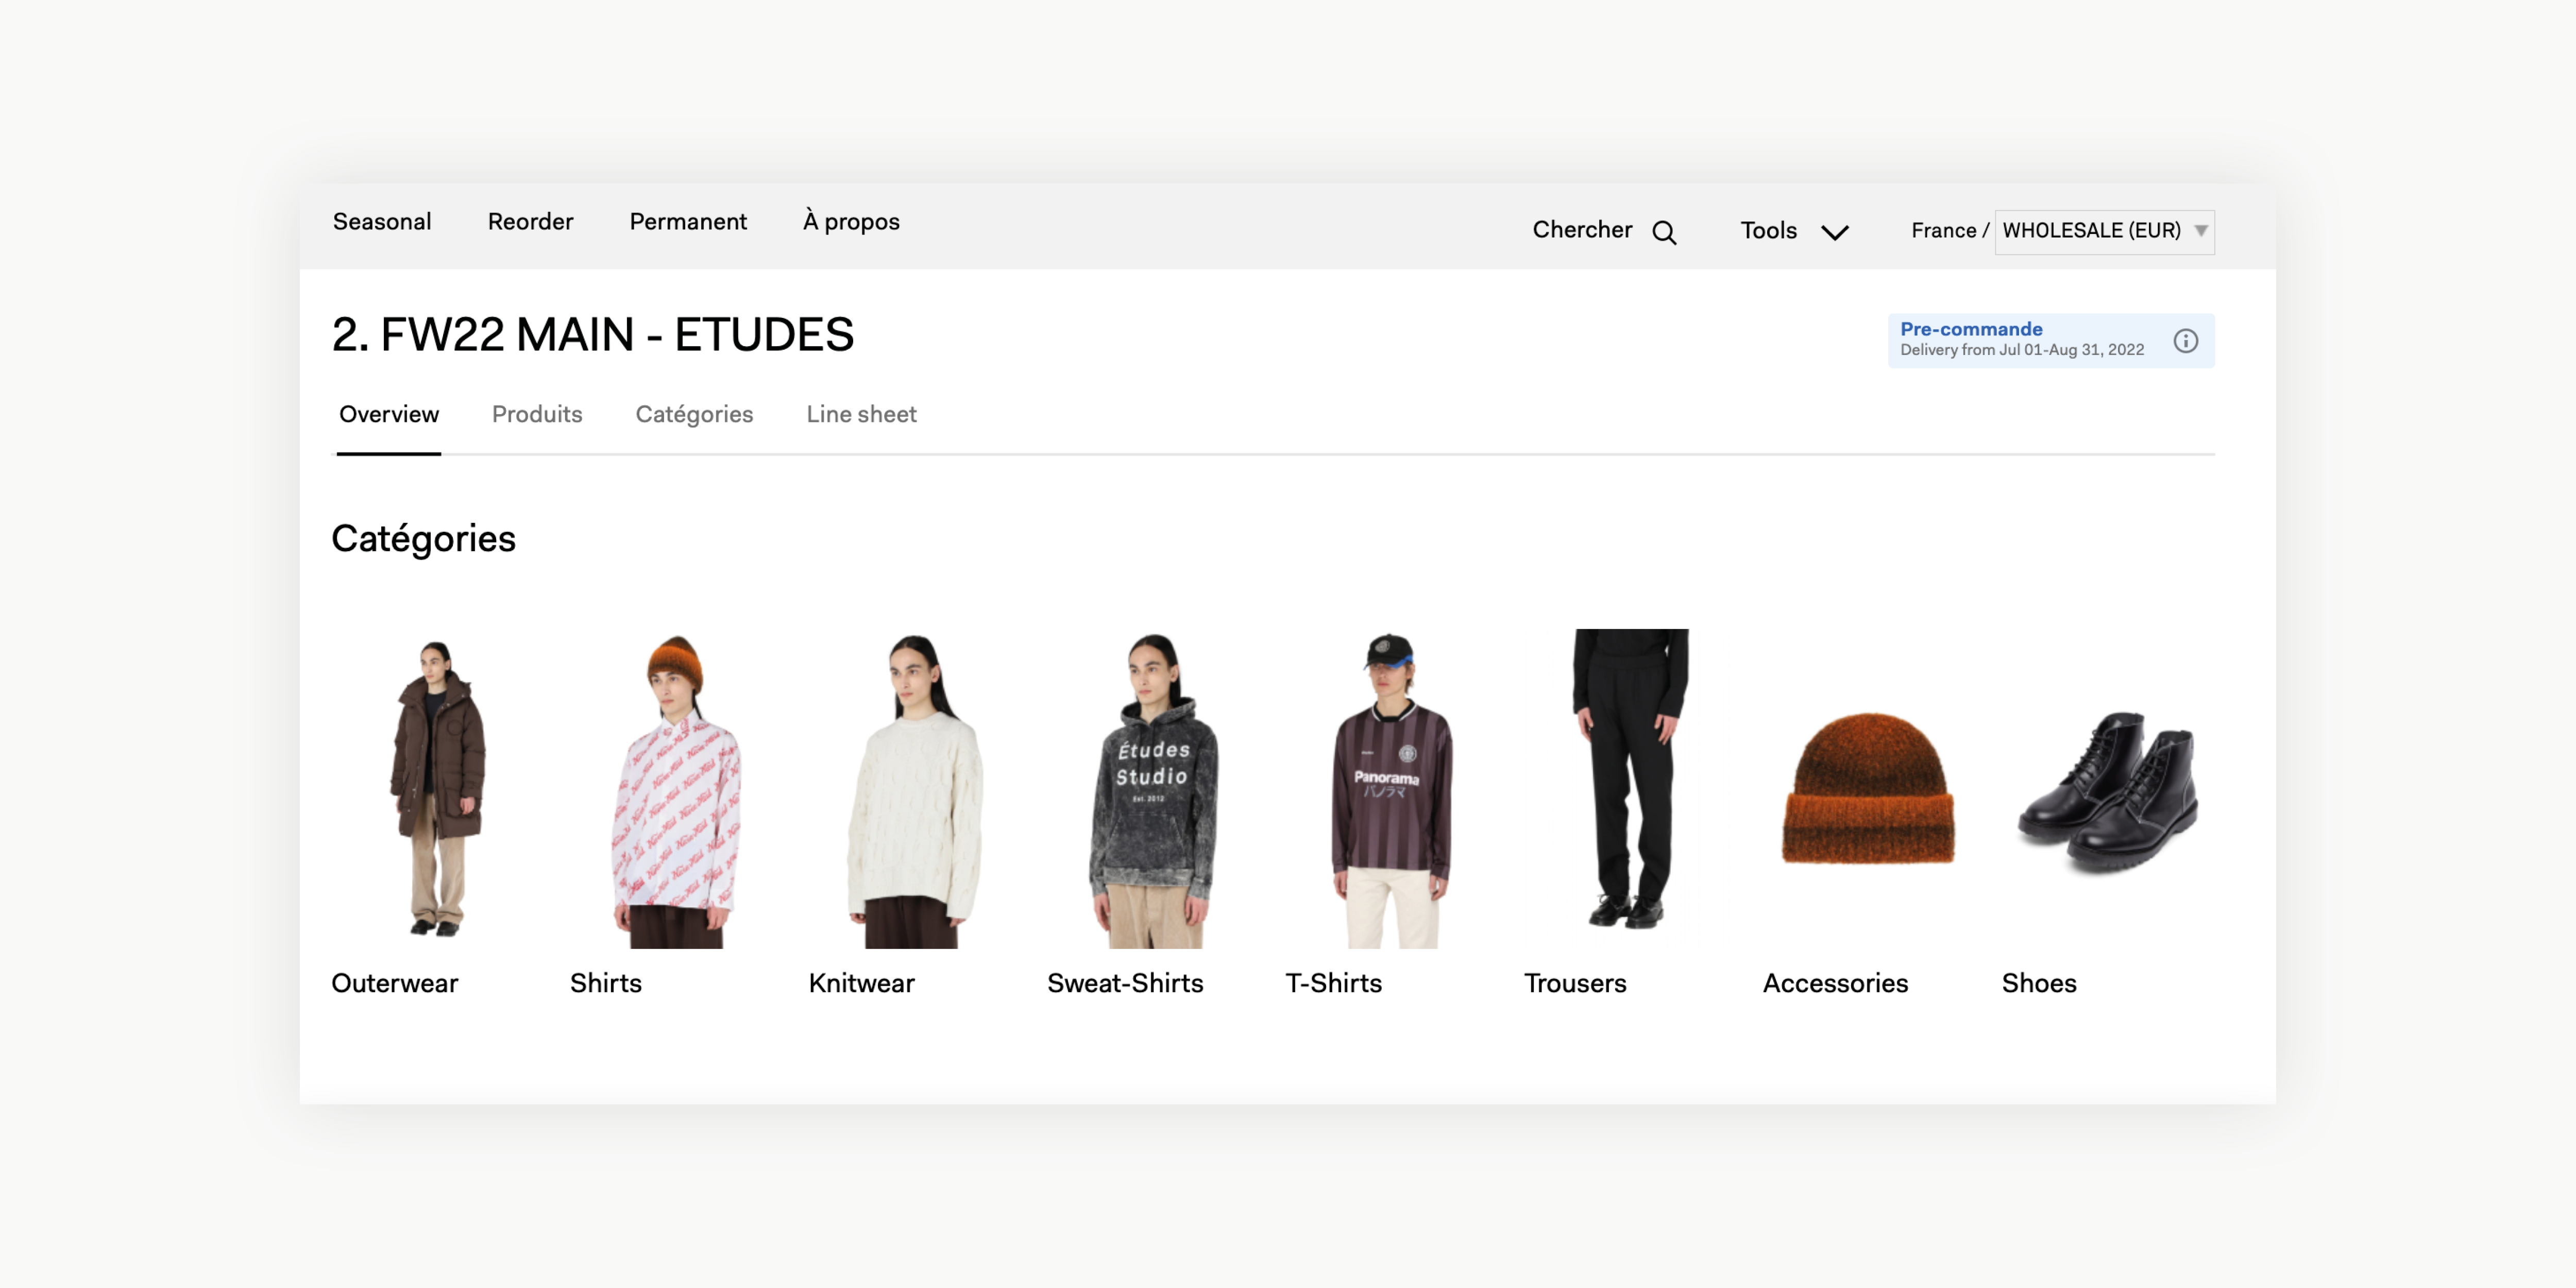Screen dimensions: 2576x1288
Task: Switch to the Overview tab
Action: point(388,414)
